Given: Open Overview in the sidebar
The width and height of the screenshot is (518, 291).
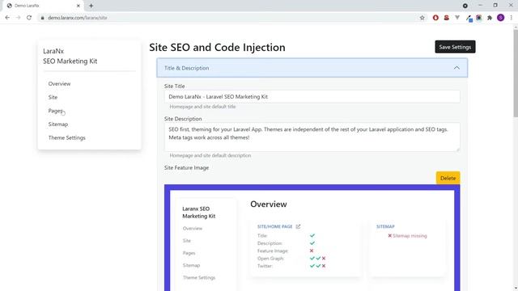Looking at the screenshot, I should [x=59, y=84].
